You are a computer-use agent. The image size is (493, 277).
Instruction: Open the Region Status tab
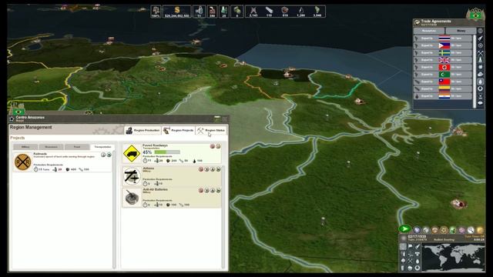(211, 130)
